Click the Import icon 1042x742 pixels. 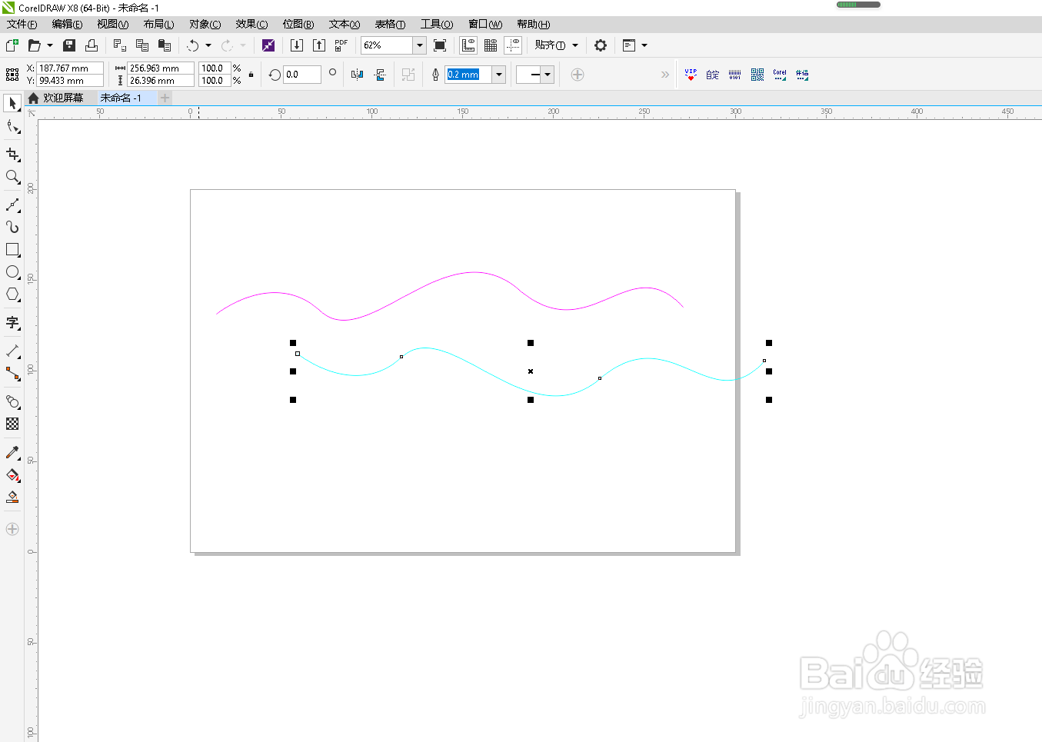click(297, 45)
